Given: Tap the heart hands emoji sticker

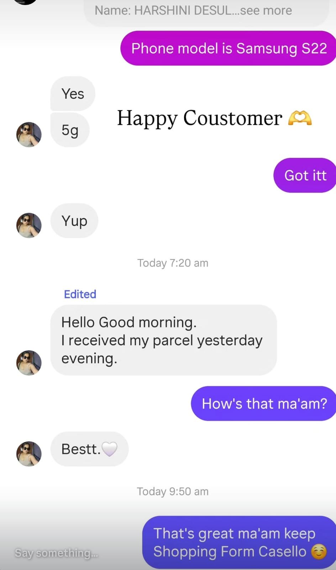Looking at the screenshot, I should (x=300, y=118).
